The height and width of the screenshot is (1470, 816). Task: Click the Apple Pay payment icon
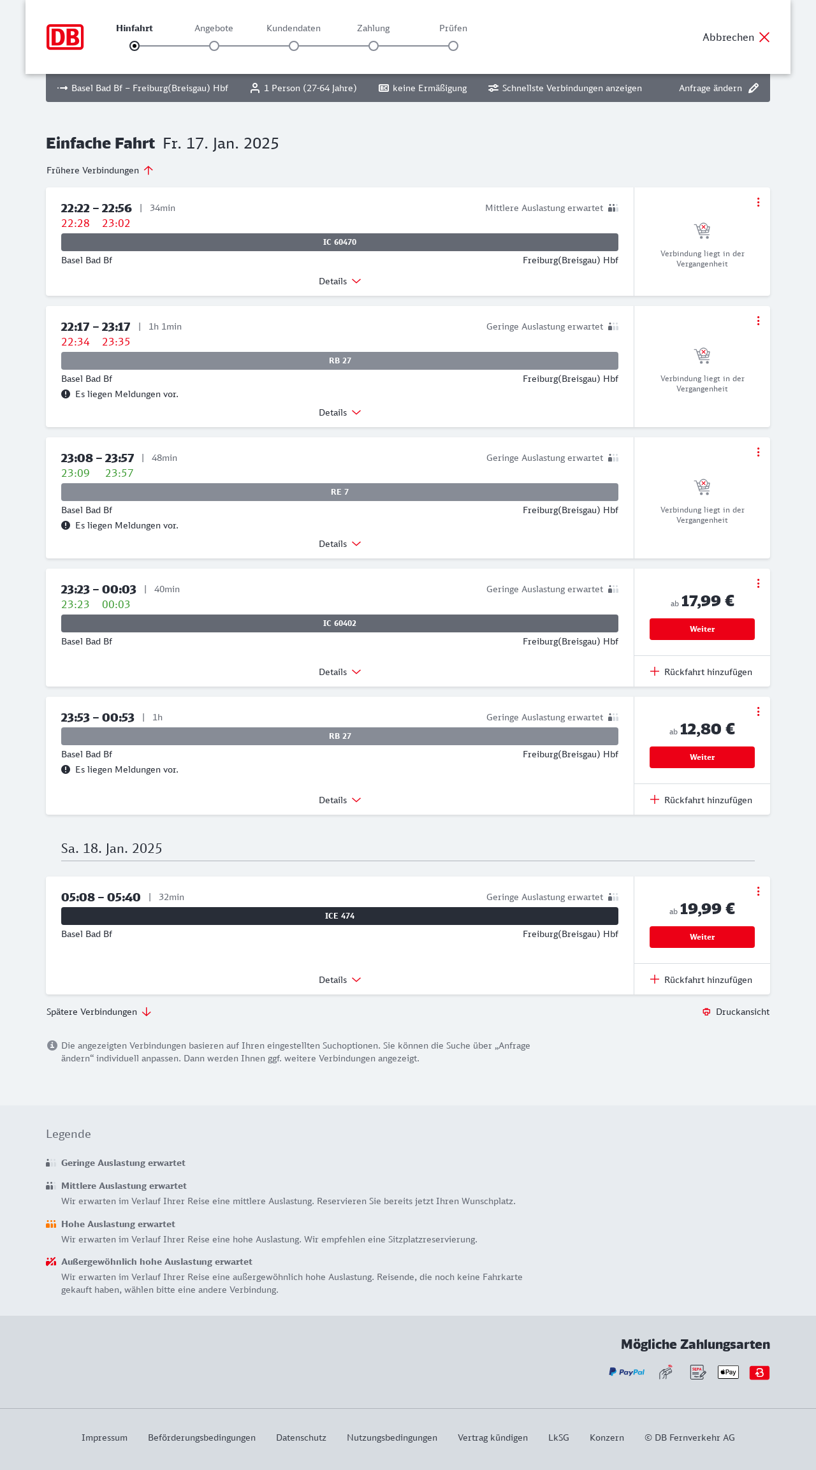728,1372
